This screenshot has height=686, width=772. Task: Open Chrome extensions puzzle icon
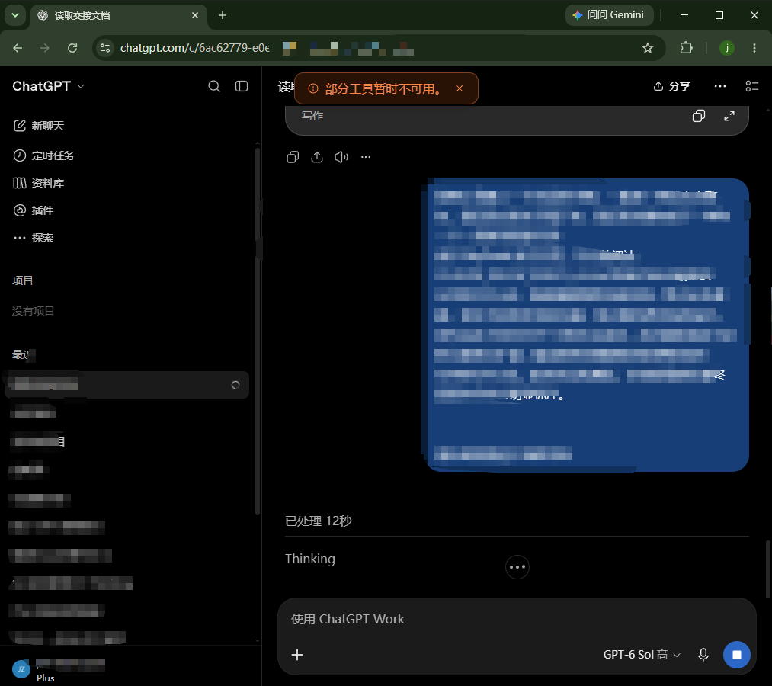pos(686,48)
